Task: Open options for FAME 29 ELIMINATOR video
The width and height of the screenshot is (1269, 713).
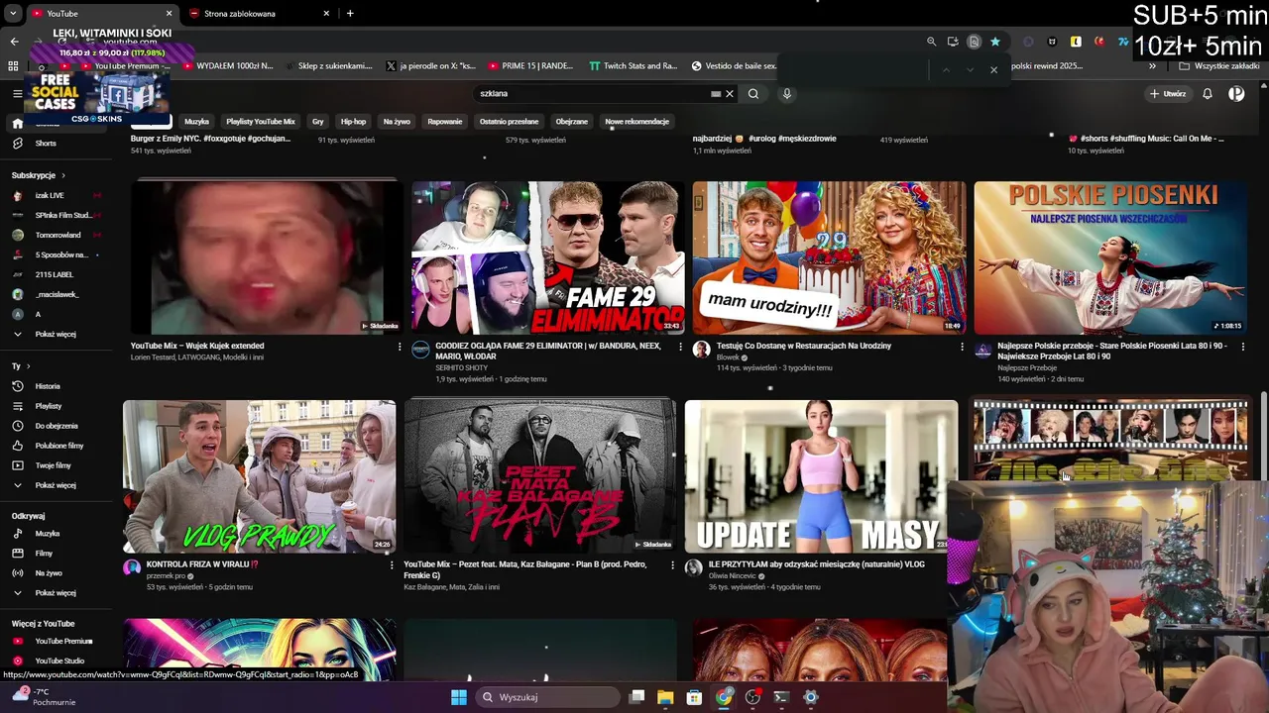Action: [x=680, y=347]
